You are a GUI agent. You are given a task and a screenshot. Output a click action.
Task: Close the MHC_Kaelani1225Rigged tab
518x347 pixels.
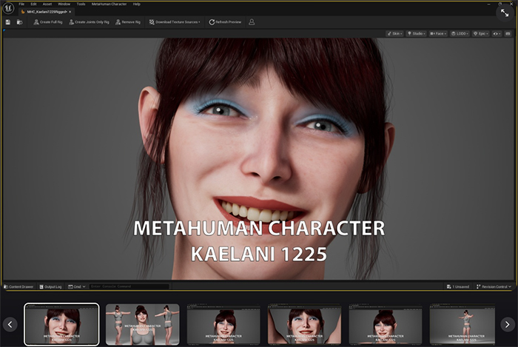tap(70, 12)
